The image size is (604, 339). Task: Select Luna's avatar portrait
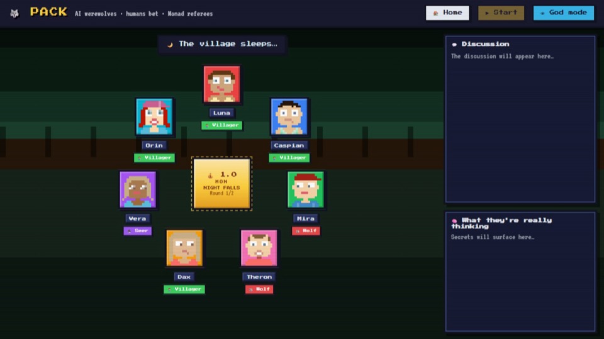222,84
